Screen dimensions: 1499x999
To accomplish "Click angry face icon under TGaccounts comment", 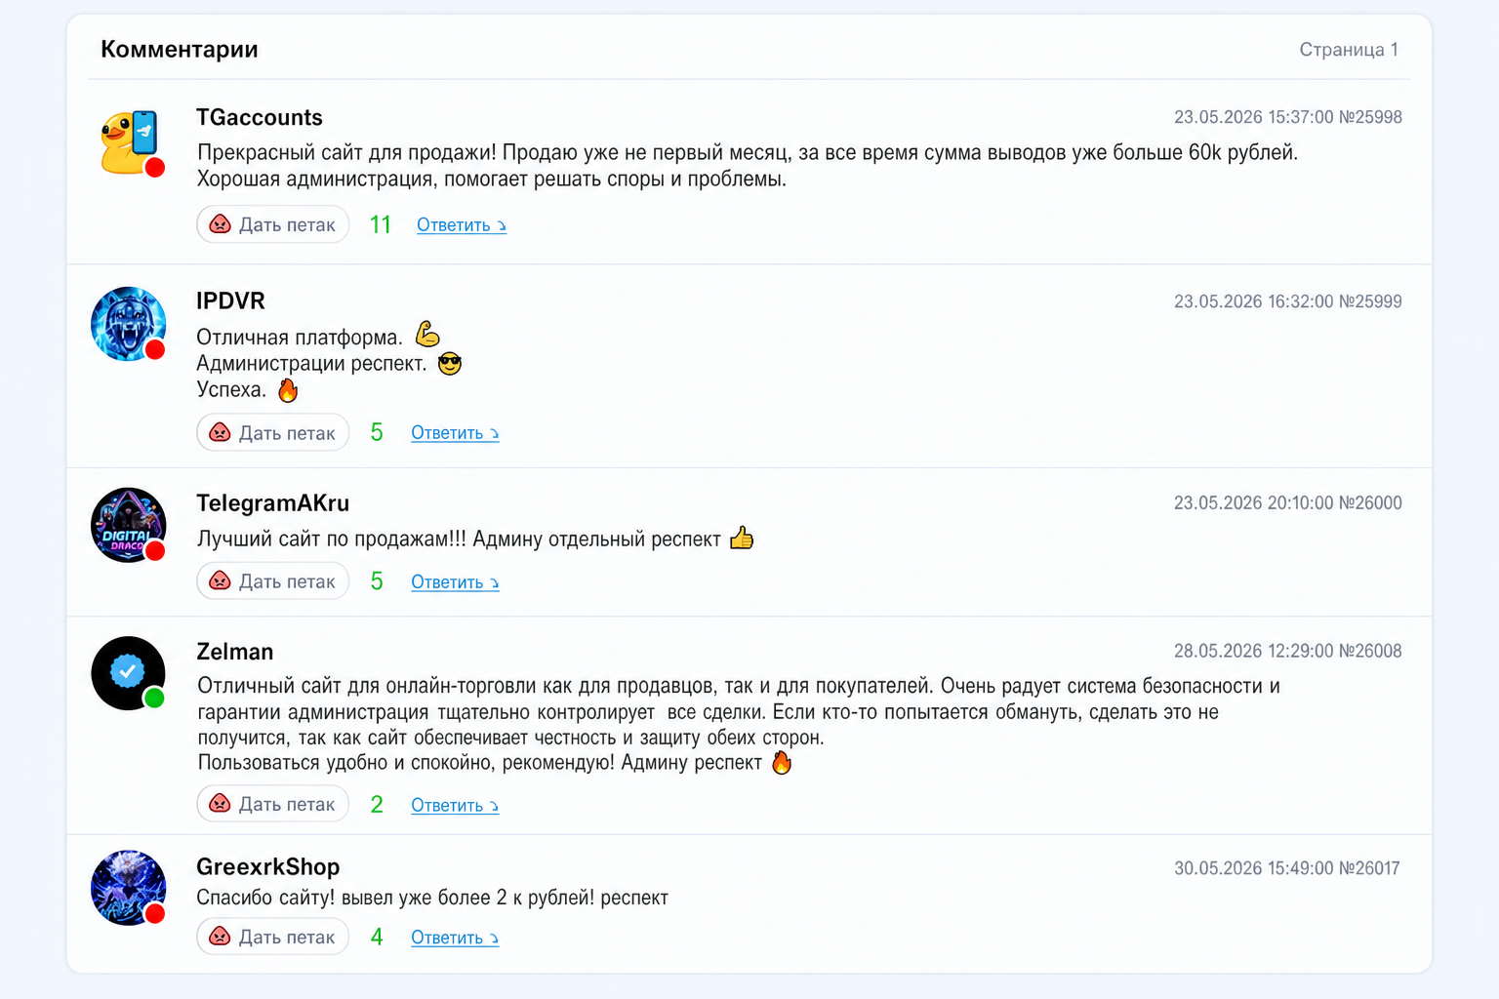I will [221, 224].
